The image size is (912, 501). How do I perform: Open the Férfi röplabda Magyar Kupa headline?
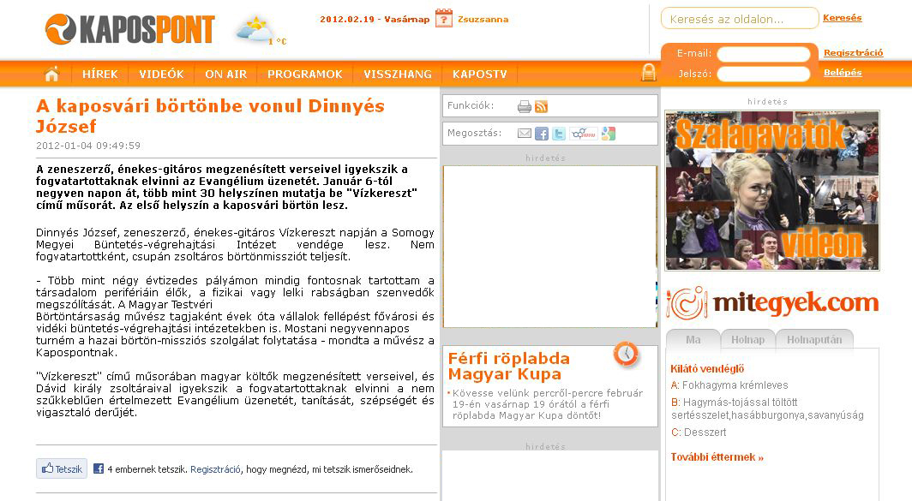509,367
